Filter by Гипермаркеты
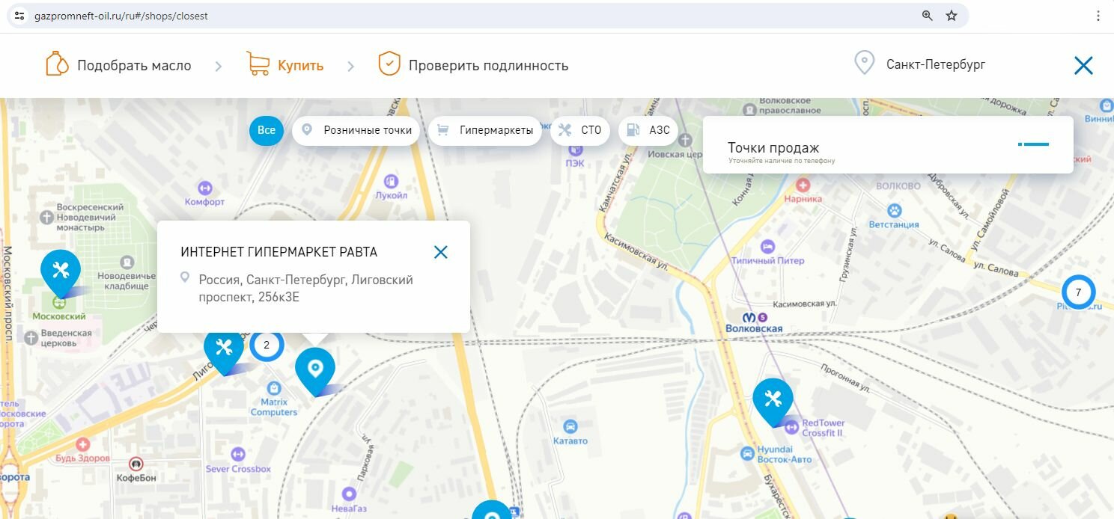Screen dimensions: 1114x519 tap(484, 130)
